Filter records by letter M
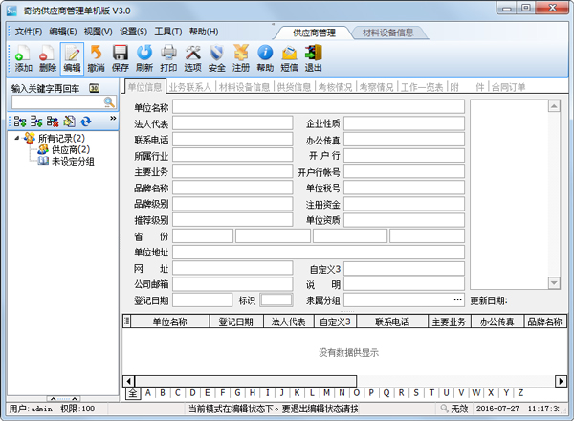The image size is (574, 421). pyautogui.click(x=326, y=393)
